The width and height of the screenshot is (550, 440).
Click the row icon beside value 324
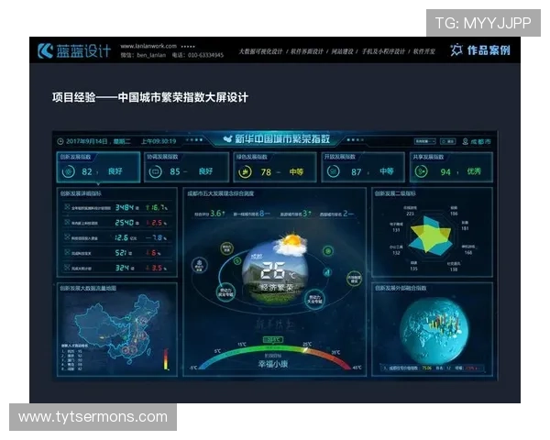[x=67, y=268]
